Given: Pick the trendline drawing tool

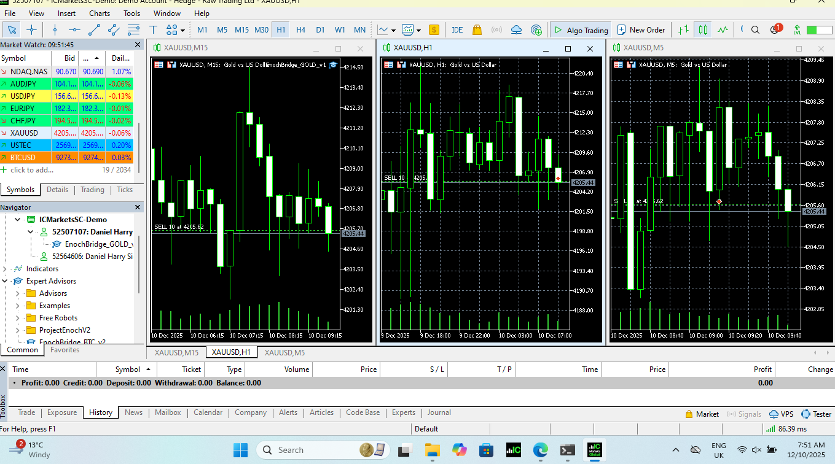Looking at the screenshot, I should pos(94,29).
